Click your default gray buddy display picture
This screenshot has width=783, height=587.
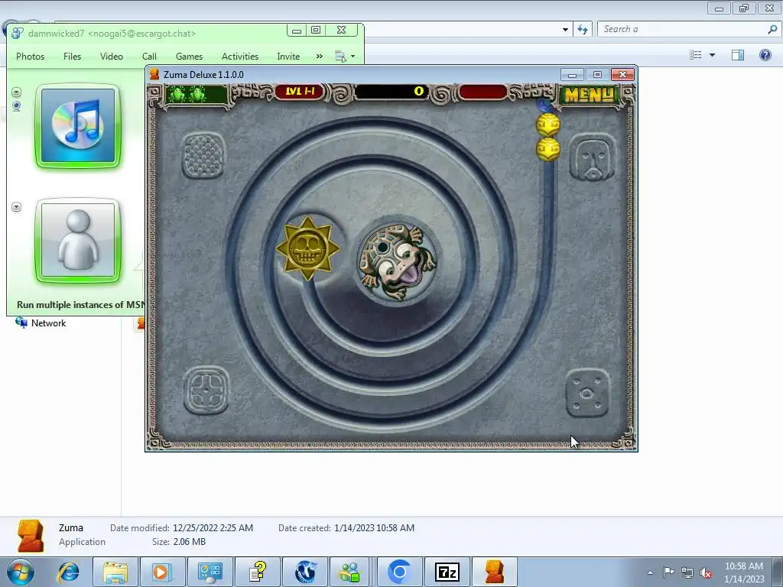pos(78,241)
